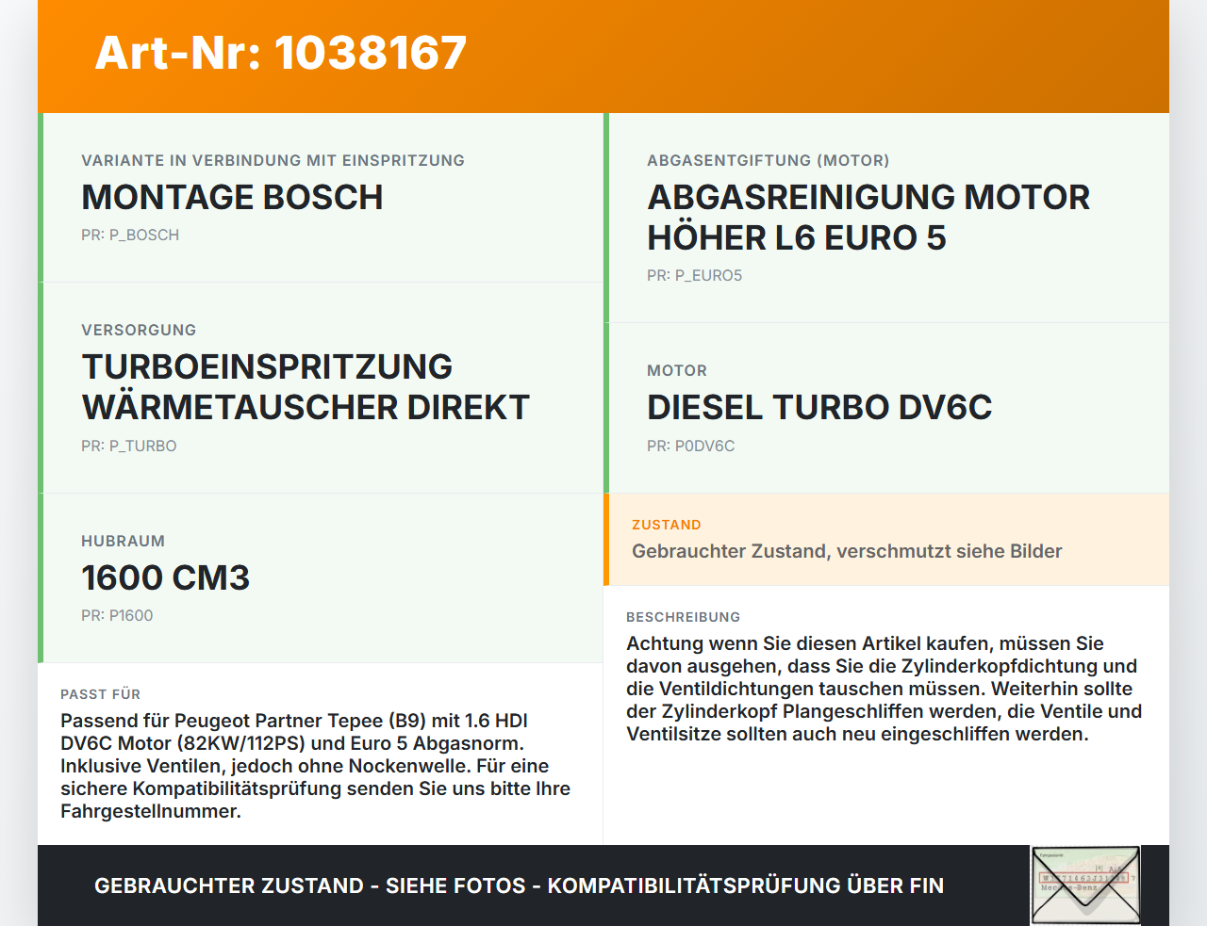This screenshot has height=926, width=1207.
Task: Click the PR: P_EURO5 code
Action: point(695,275)
